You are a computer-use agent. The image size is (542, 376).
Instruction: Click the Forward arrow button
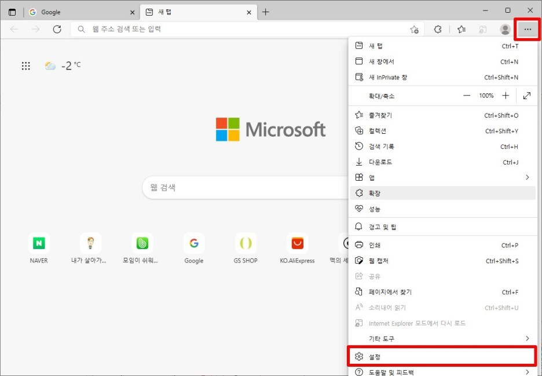click(x=35, y=29)
